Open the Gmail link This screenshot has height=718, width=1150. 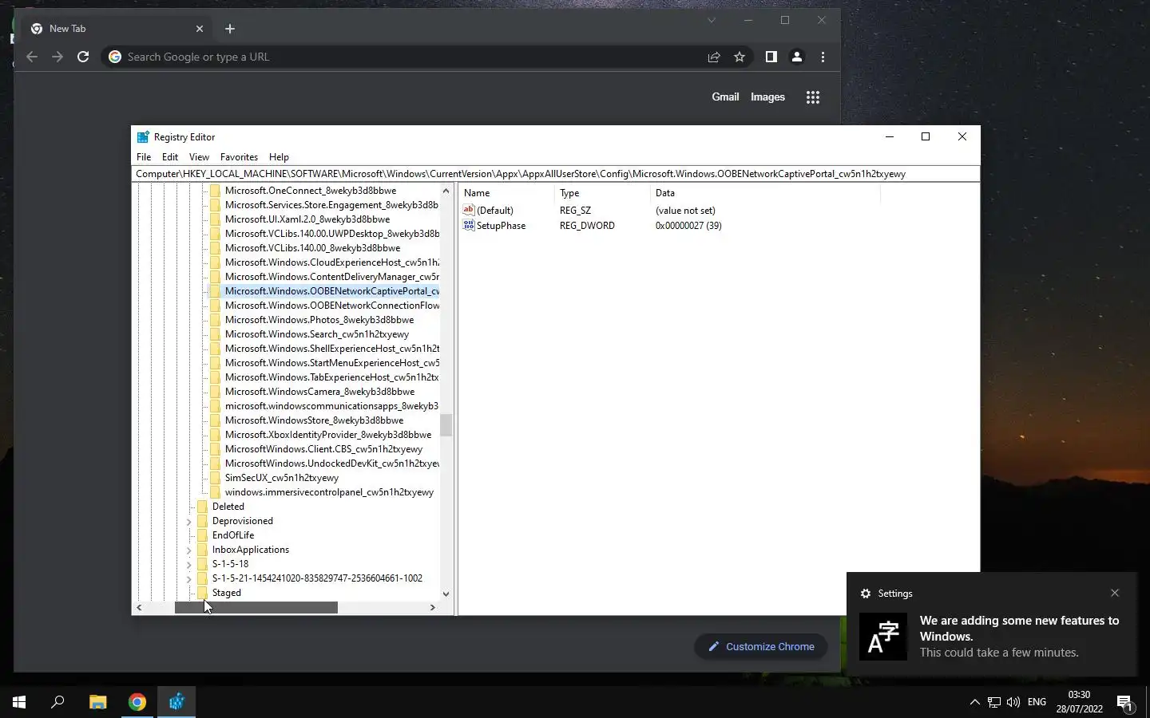coord(725,97)
